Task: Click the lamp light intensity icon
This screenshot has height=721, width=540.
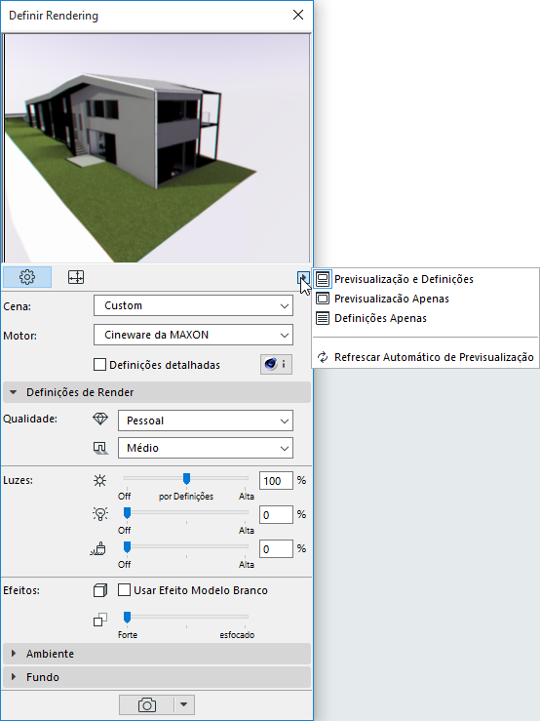Action: click(100, 514)
